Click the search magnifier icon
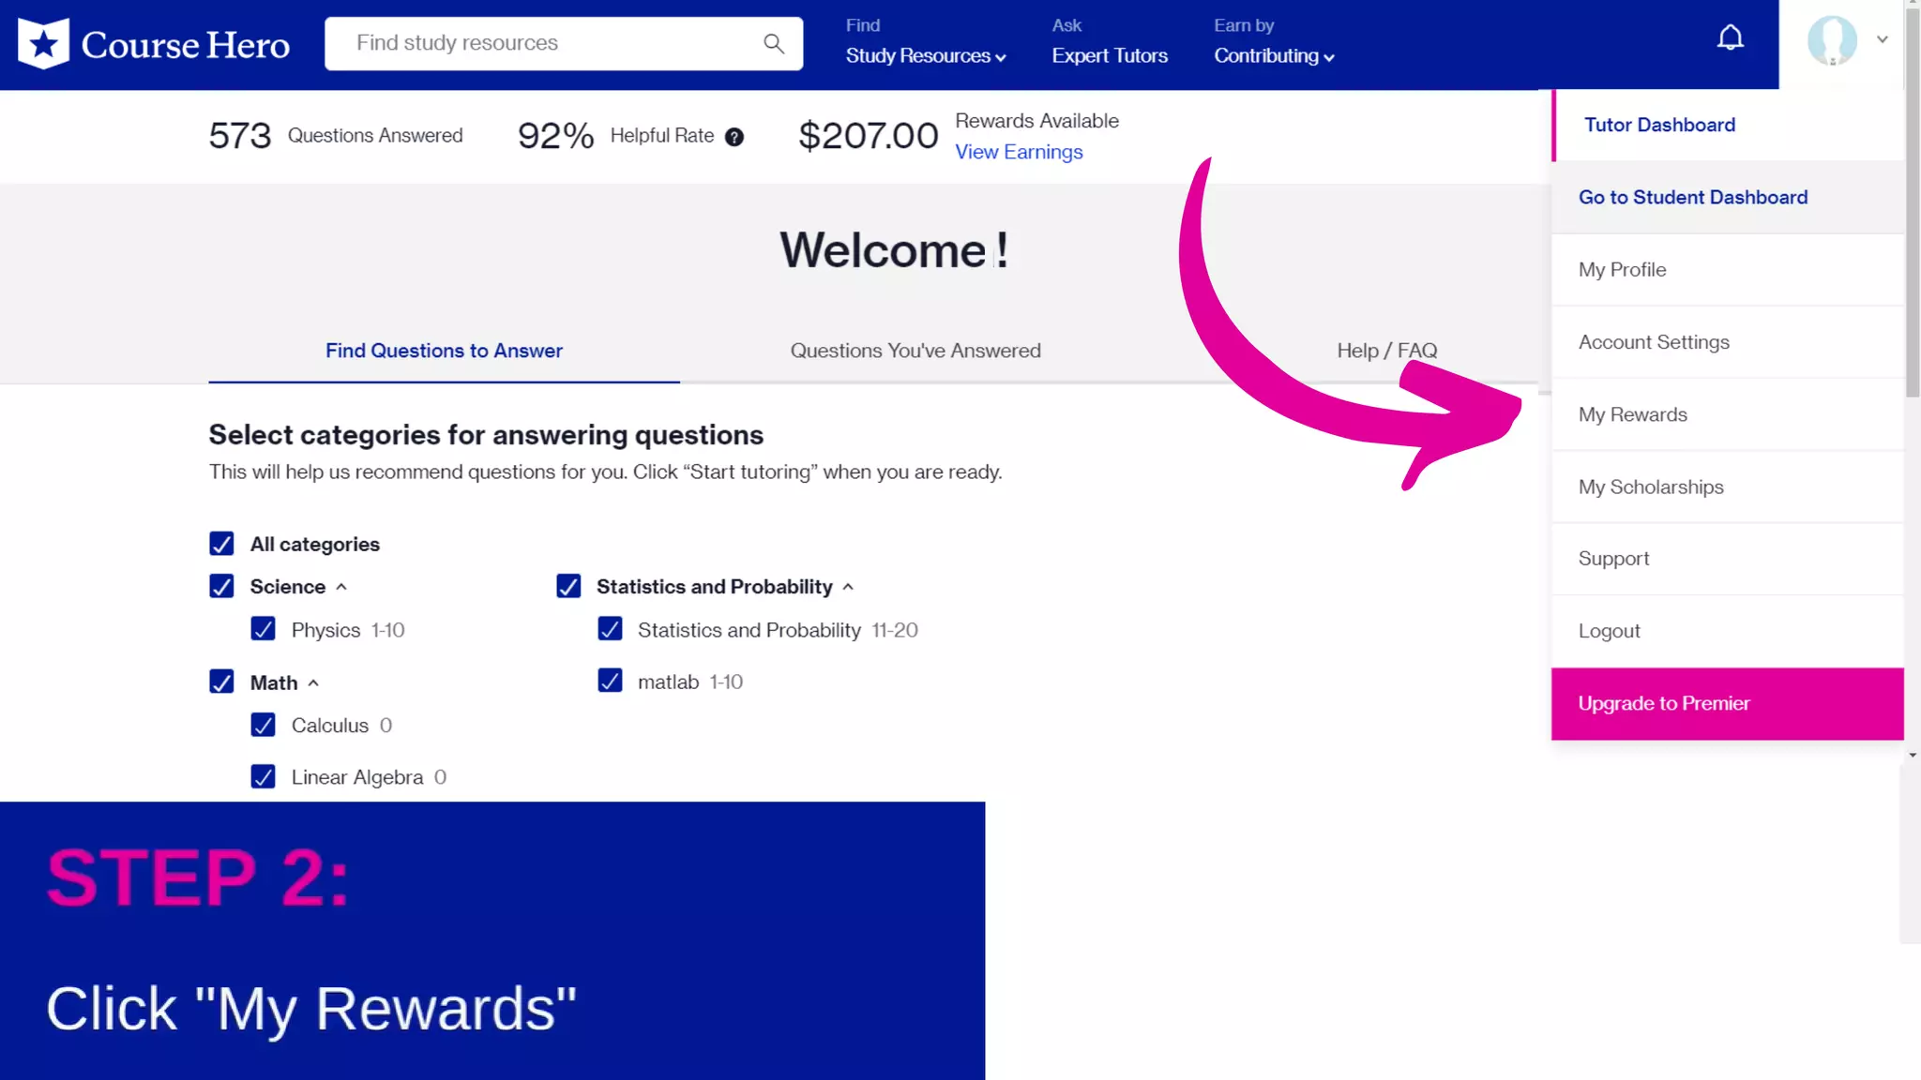 coord(773,43)
